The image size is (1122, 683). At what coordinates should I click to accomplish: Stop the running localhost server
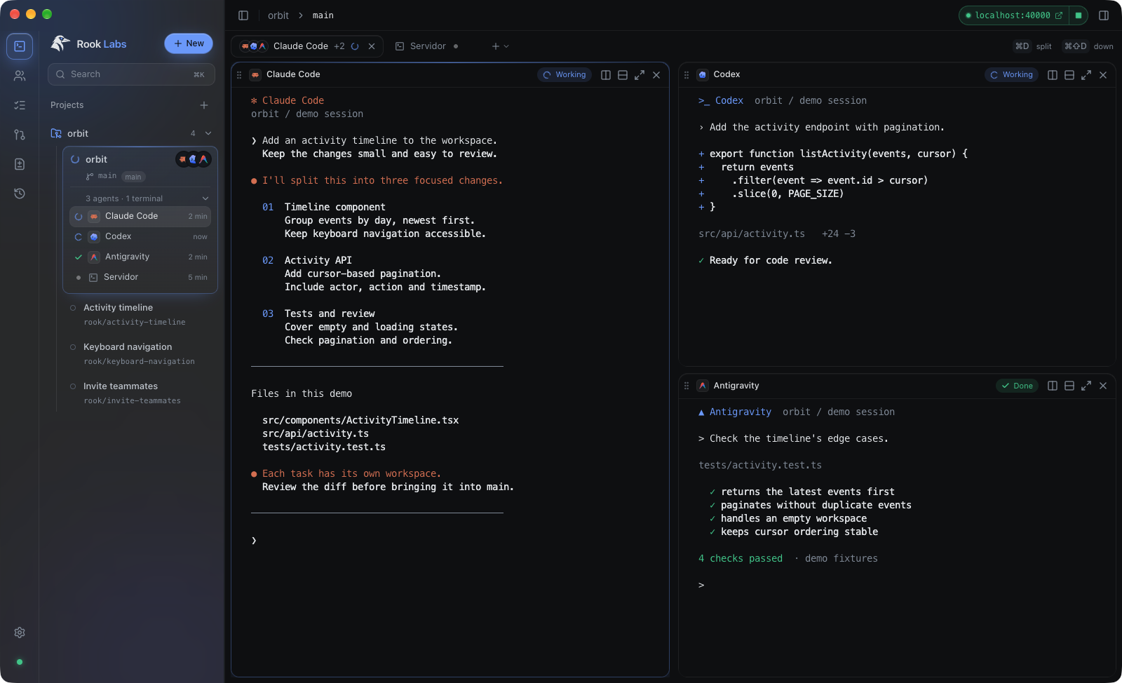click(x=1079, y=15)
